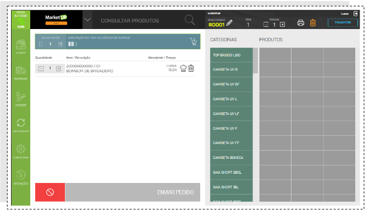Select the Camiseta UV L category
This screenshot has height=212, width=369.
(x=232, y=99)
